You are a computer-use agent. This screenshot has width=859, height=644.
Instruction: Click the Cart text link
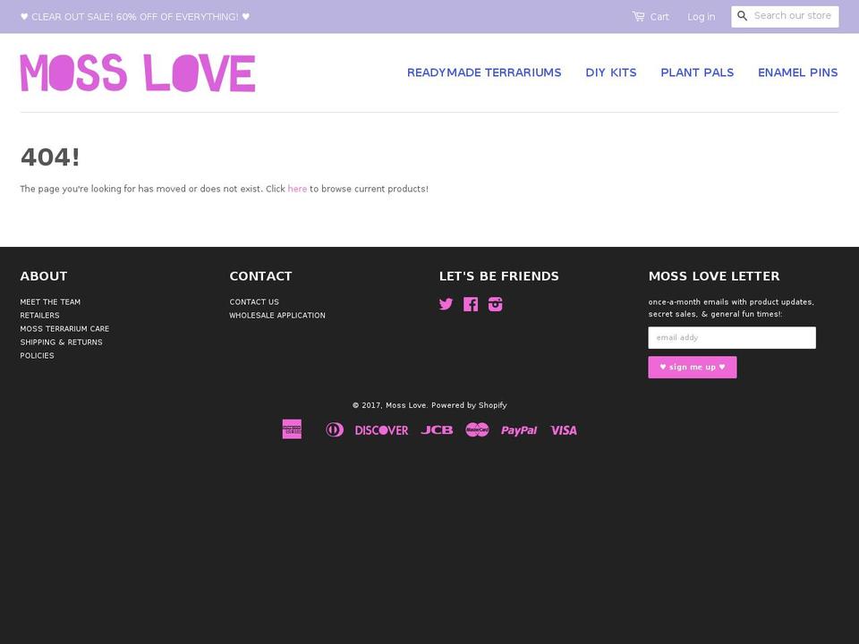click(659, 17)
